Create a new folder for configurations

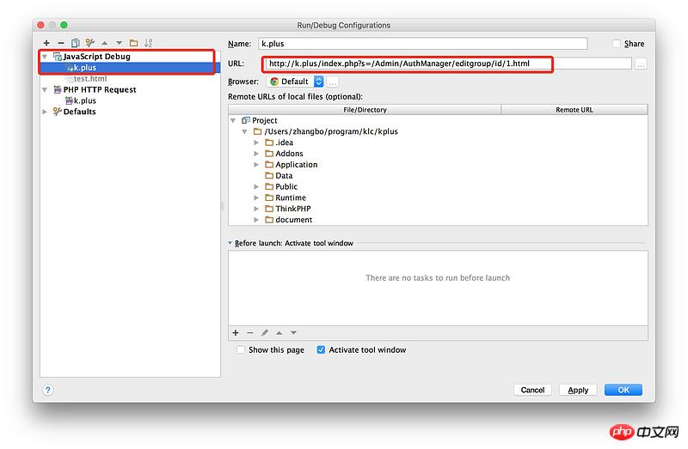tap(134, 43)
